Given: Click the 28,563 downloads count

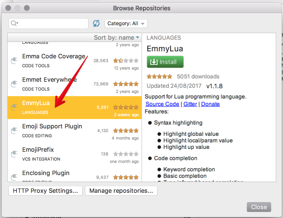Looking at the screenshot, I should coord(101,61).
